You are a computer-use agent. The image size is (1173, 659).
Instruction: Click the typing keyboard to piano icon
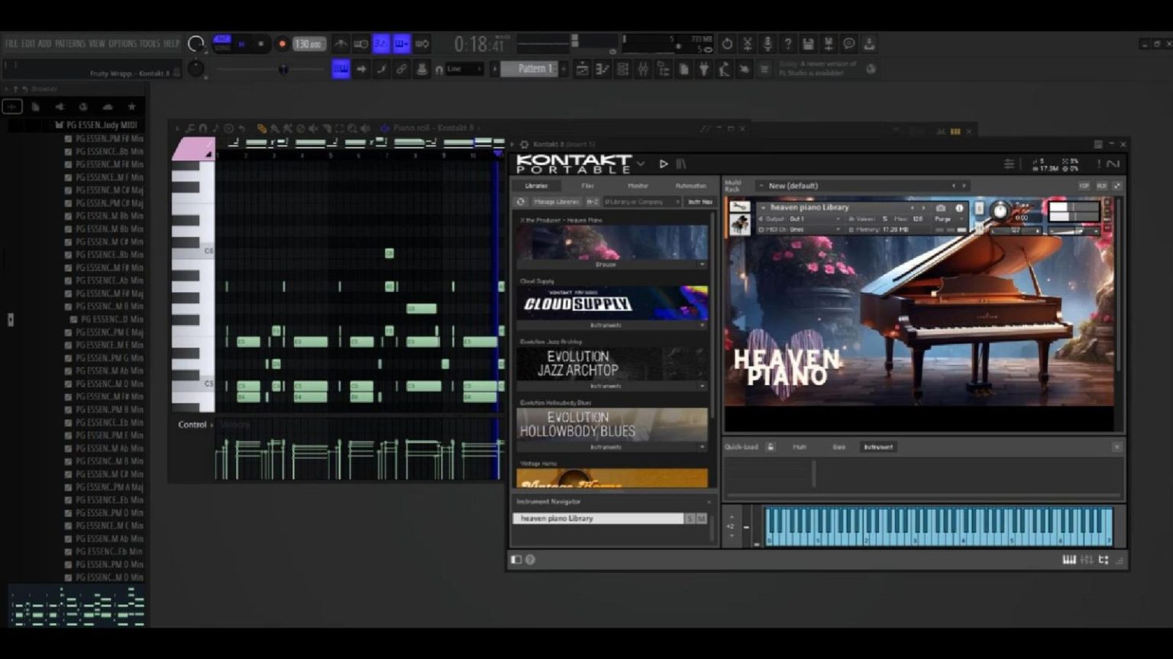tap(341, 69)
